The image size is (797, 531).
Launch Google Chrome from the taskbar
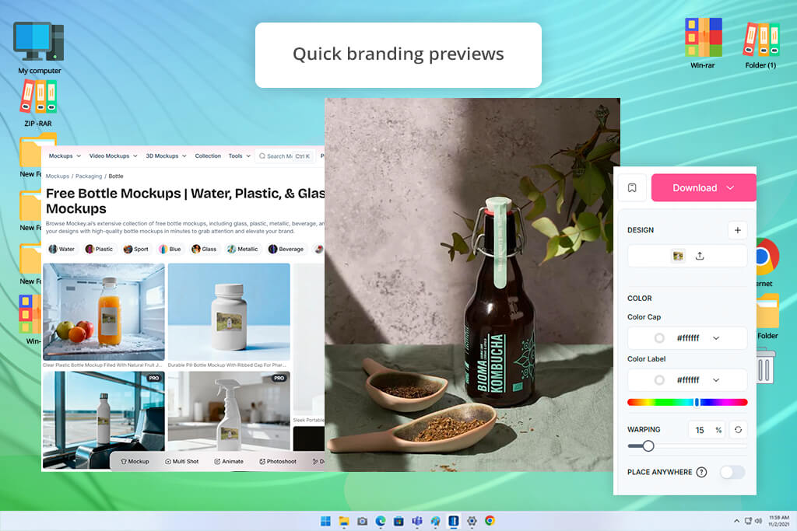490,521
